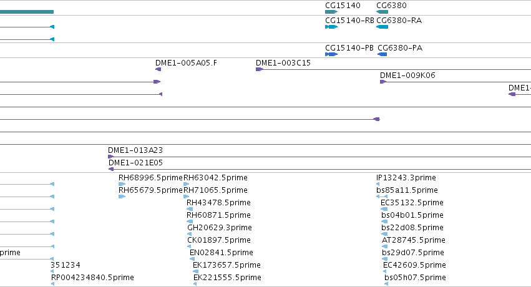Select the thick teal gene bar
The image size is (531, 287).
click(x=27, y=12)
